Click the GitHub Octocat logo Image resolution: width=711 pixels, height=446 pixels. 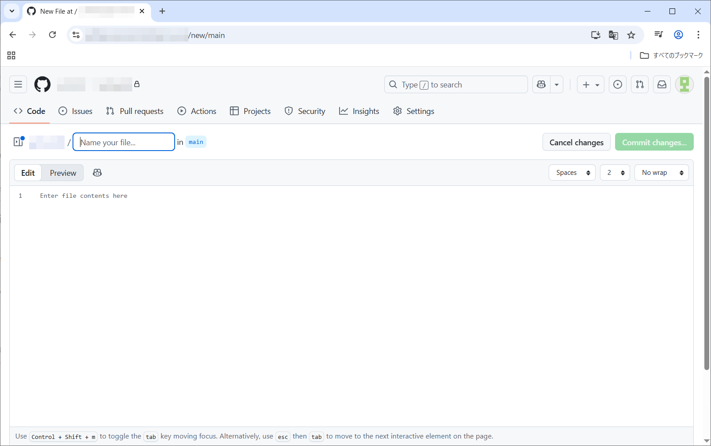[42, 84]
